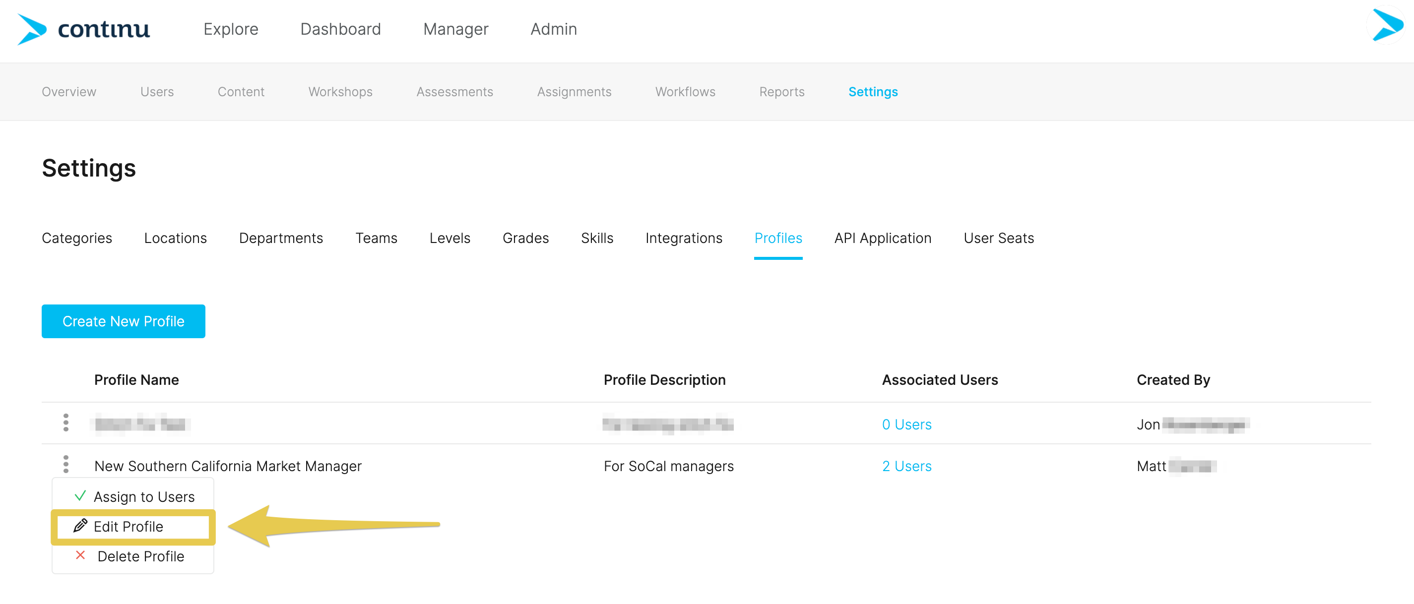Go to the Teams settings tab
This screenshot has height=604, width=1414.
pos(376,238)
